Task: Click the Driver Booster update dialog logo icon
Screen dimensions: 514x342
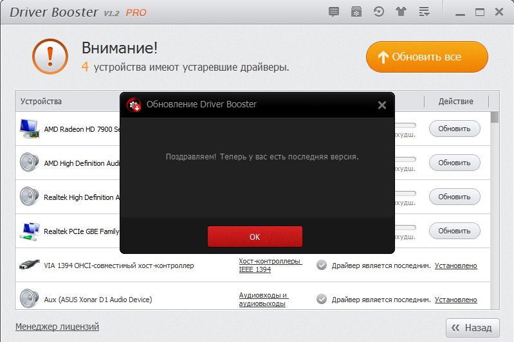Action: point(134,105)
